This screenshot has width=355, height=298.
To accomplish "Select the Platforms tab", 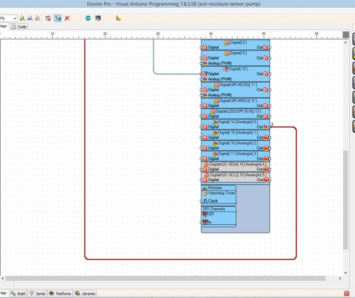I will coord(60,294).
